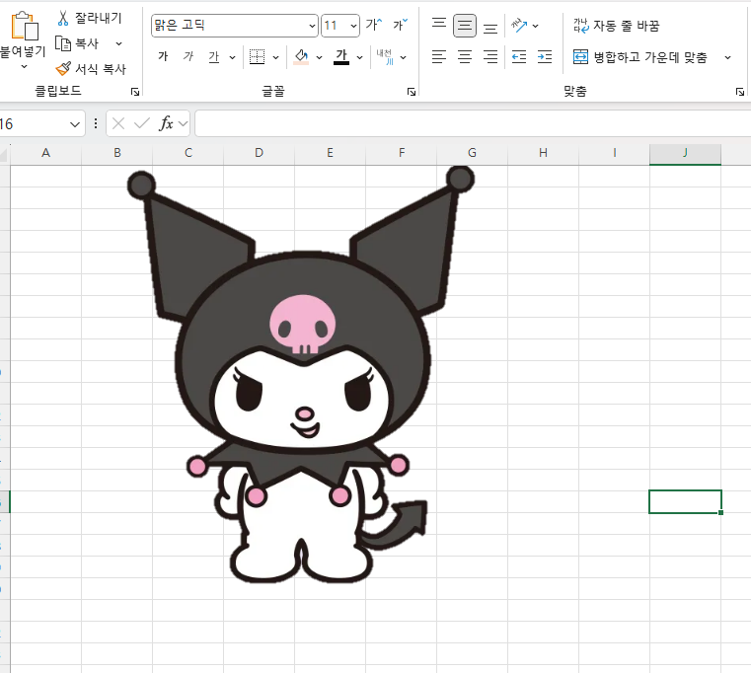The width and height of the screenshot is (751, 673).
Task: Open Alignment group dialog launcher
Action: click(740, 92)
